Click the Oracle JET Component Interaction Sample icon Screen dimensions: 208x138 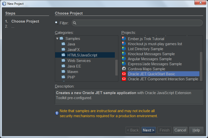(x=124, y=79)
